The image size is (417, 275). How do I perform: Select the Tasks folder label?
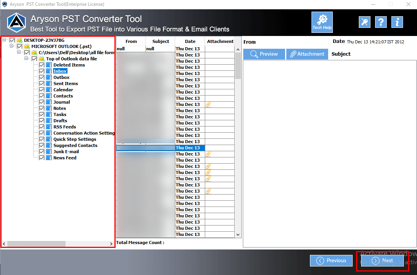click(60, 114)
